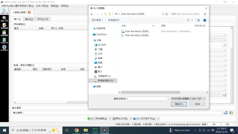Expand the file name combo box dropdown
The width and height of the screenshot is (238, 134).
[167, 99]
